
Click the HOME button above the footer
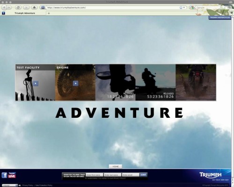[116, 166]
